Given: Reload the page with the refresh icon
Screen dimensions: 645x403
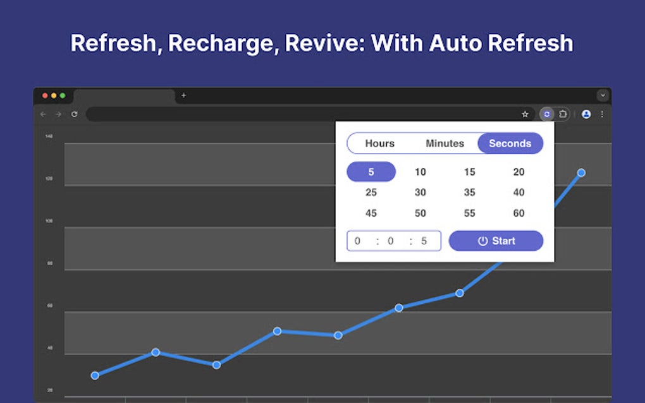Looking at the screenshot, I should (74, 114).
